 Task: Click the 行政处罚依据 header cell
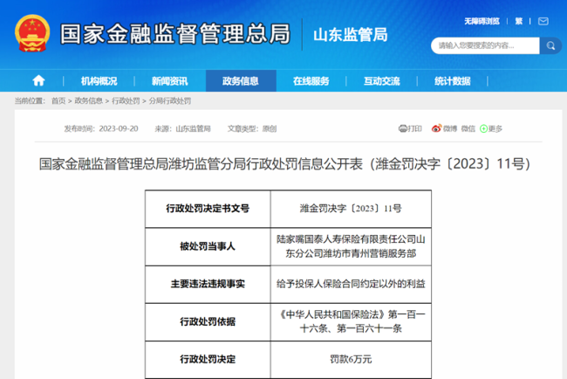[x=208, y=322]
